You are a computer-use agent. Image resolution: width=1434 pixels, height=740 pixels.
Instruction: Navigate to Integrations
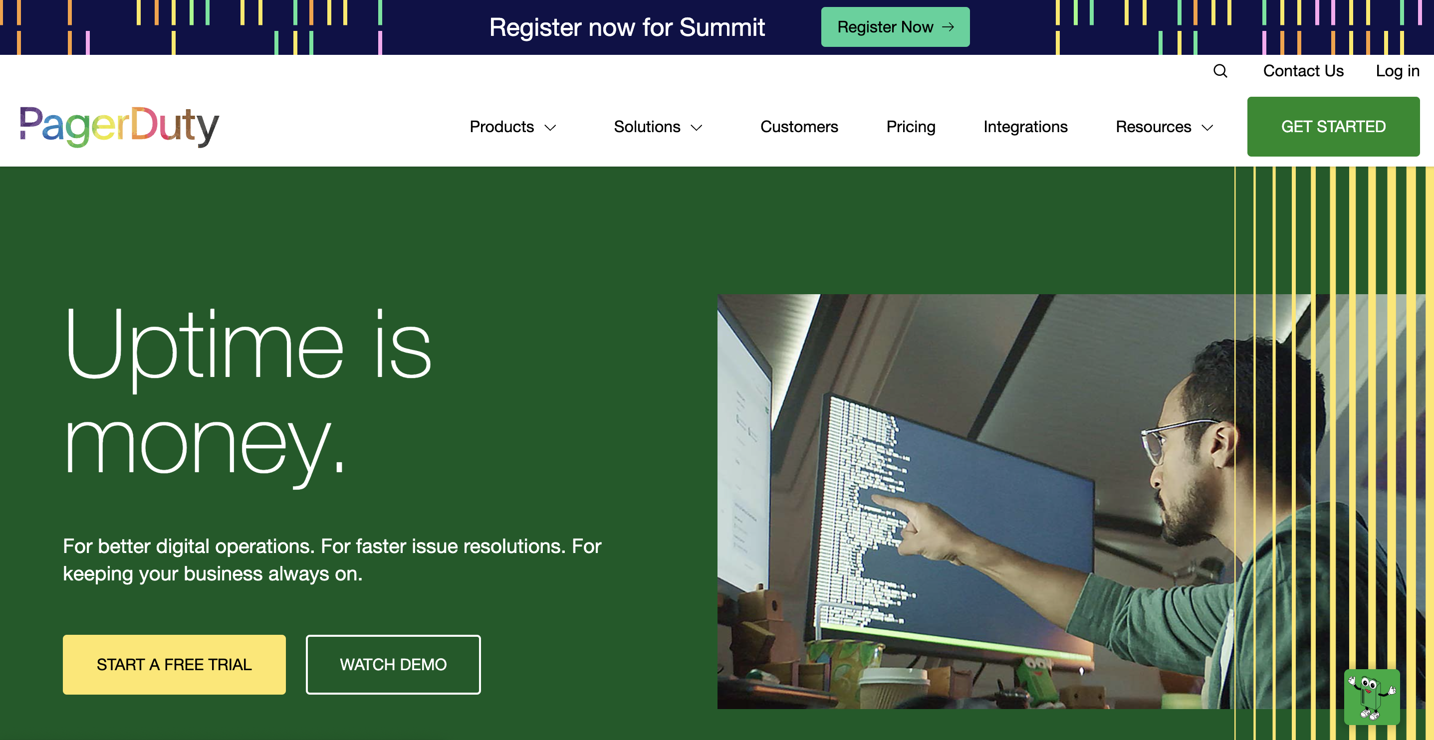(x=1025, y=127)
